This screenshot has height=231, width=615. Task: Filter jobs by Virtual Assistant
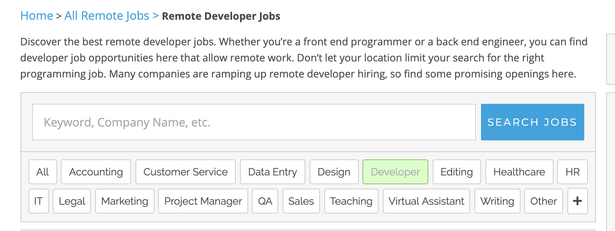click(426, 201)
